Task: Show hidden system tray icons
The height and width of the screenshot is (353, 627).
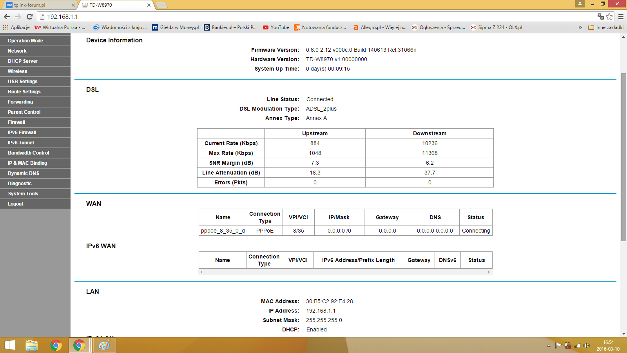Action: 549,346
